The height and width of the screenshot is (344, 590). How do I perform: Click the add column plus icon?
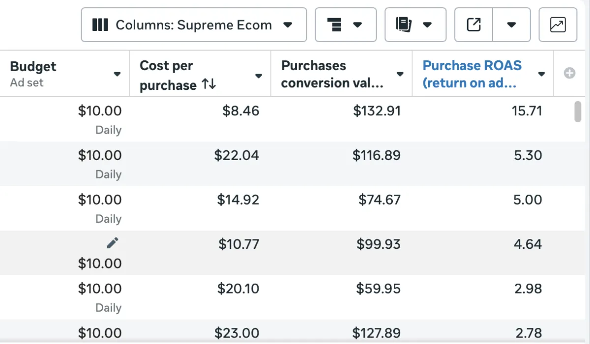click(569, 74)
